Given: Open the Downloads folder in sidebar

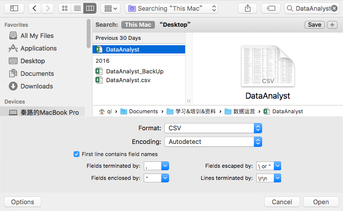Looking at the screenshot, I should click(37, 86).
